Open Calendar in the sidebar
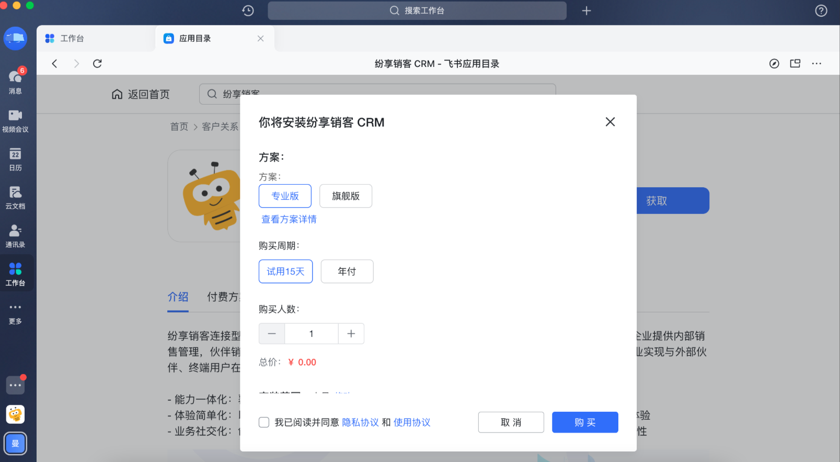This screenshot has width=840, height=462. pos(15,159)
